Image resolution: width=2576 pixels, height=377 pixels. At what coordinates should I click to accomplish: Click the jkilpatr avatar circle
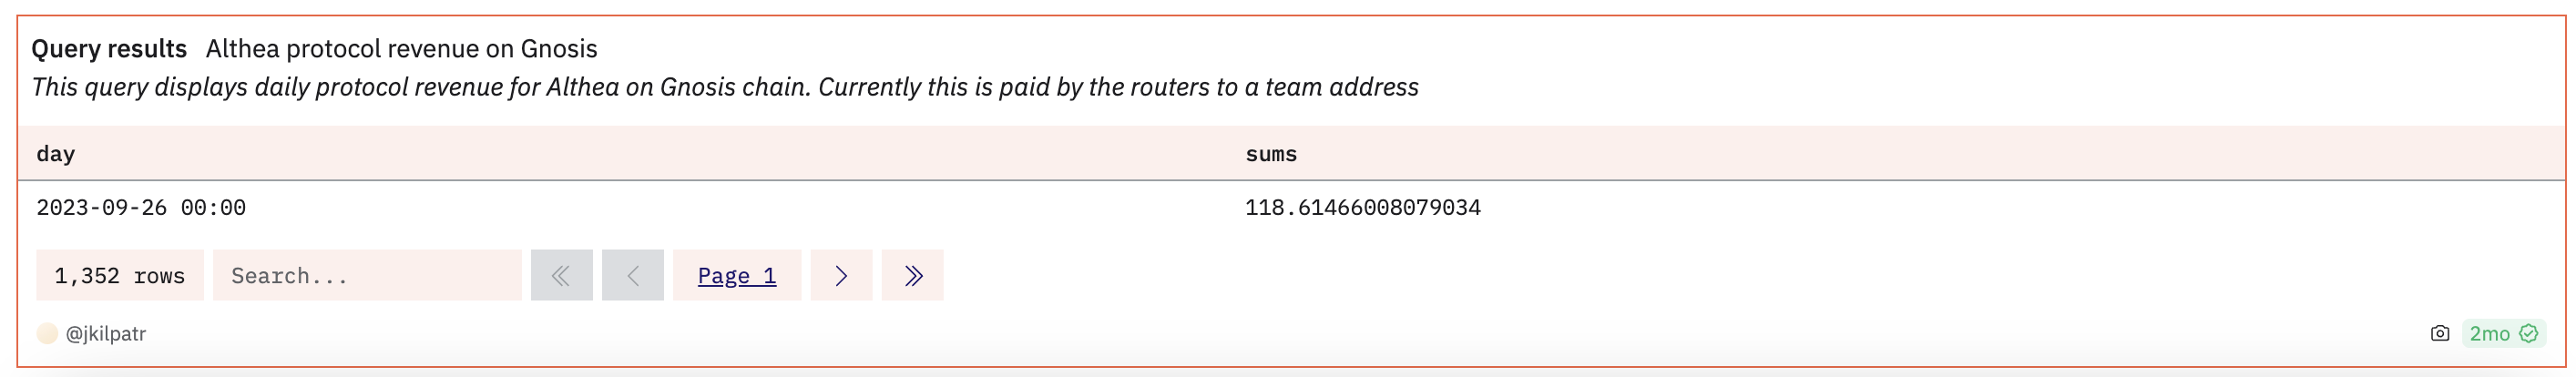47,334
